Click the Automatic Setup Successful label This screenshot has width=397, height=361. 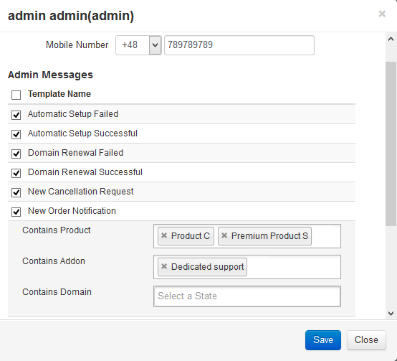pos(82,133)
